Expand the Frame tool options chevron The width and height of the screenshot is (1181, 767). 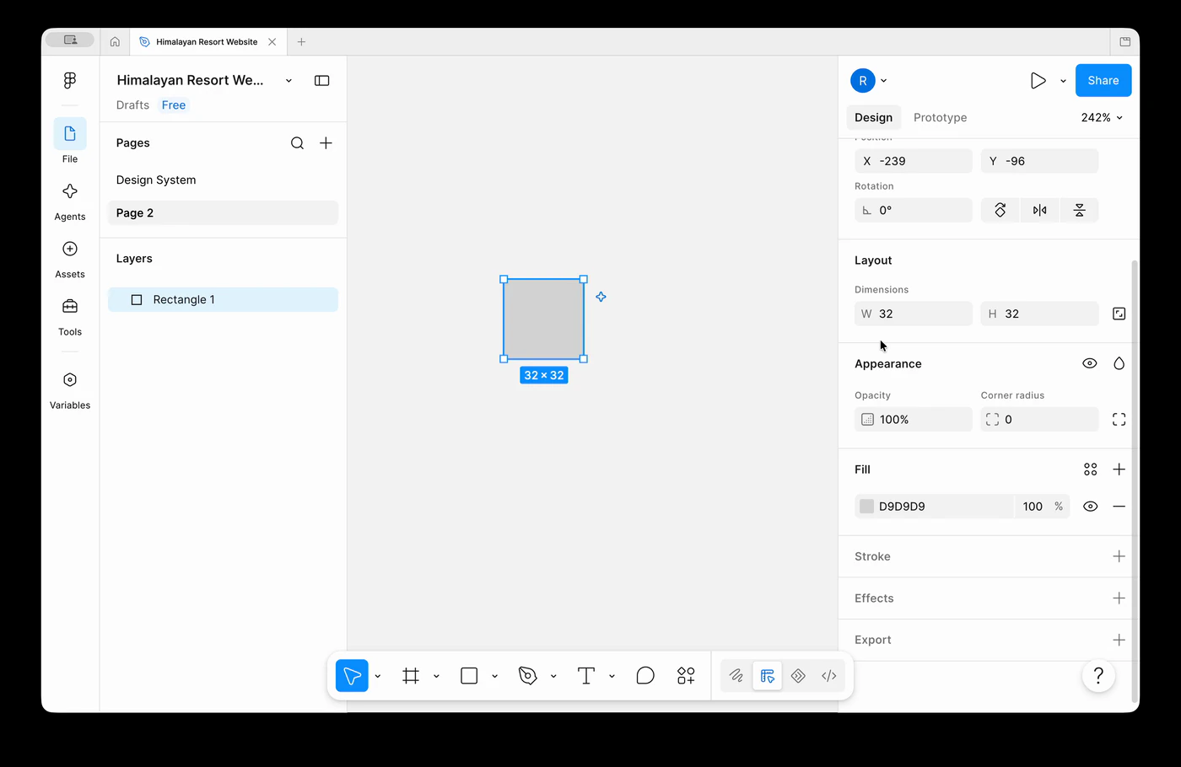pos(436,675)
